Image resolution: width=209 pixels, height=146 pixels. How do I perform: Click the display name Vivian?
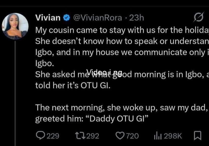tap(48, 18)
